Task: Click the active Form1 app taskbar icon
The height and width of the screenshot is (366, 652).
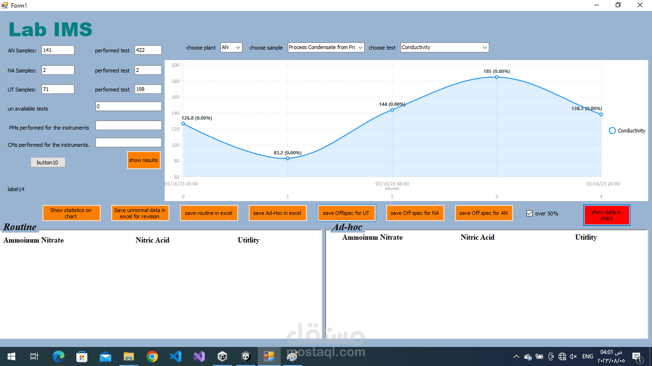Action: pyautogui.click(x=269, y=356)
